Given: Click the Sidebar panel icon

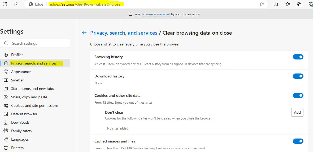Looking at the screenshot, I should tap(6, 80).
